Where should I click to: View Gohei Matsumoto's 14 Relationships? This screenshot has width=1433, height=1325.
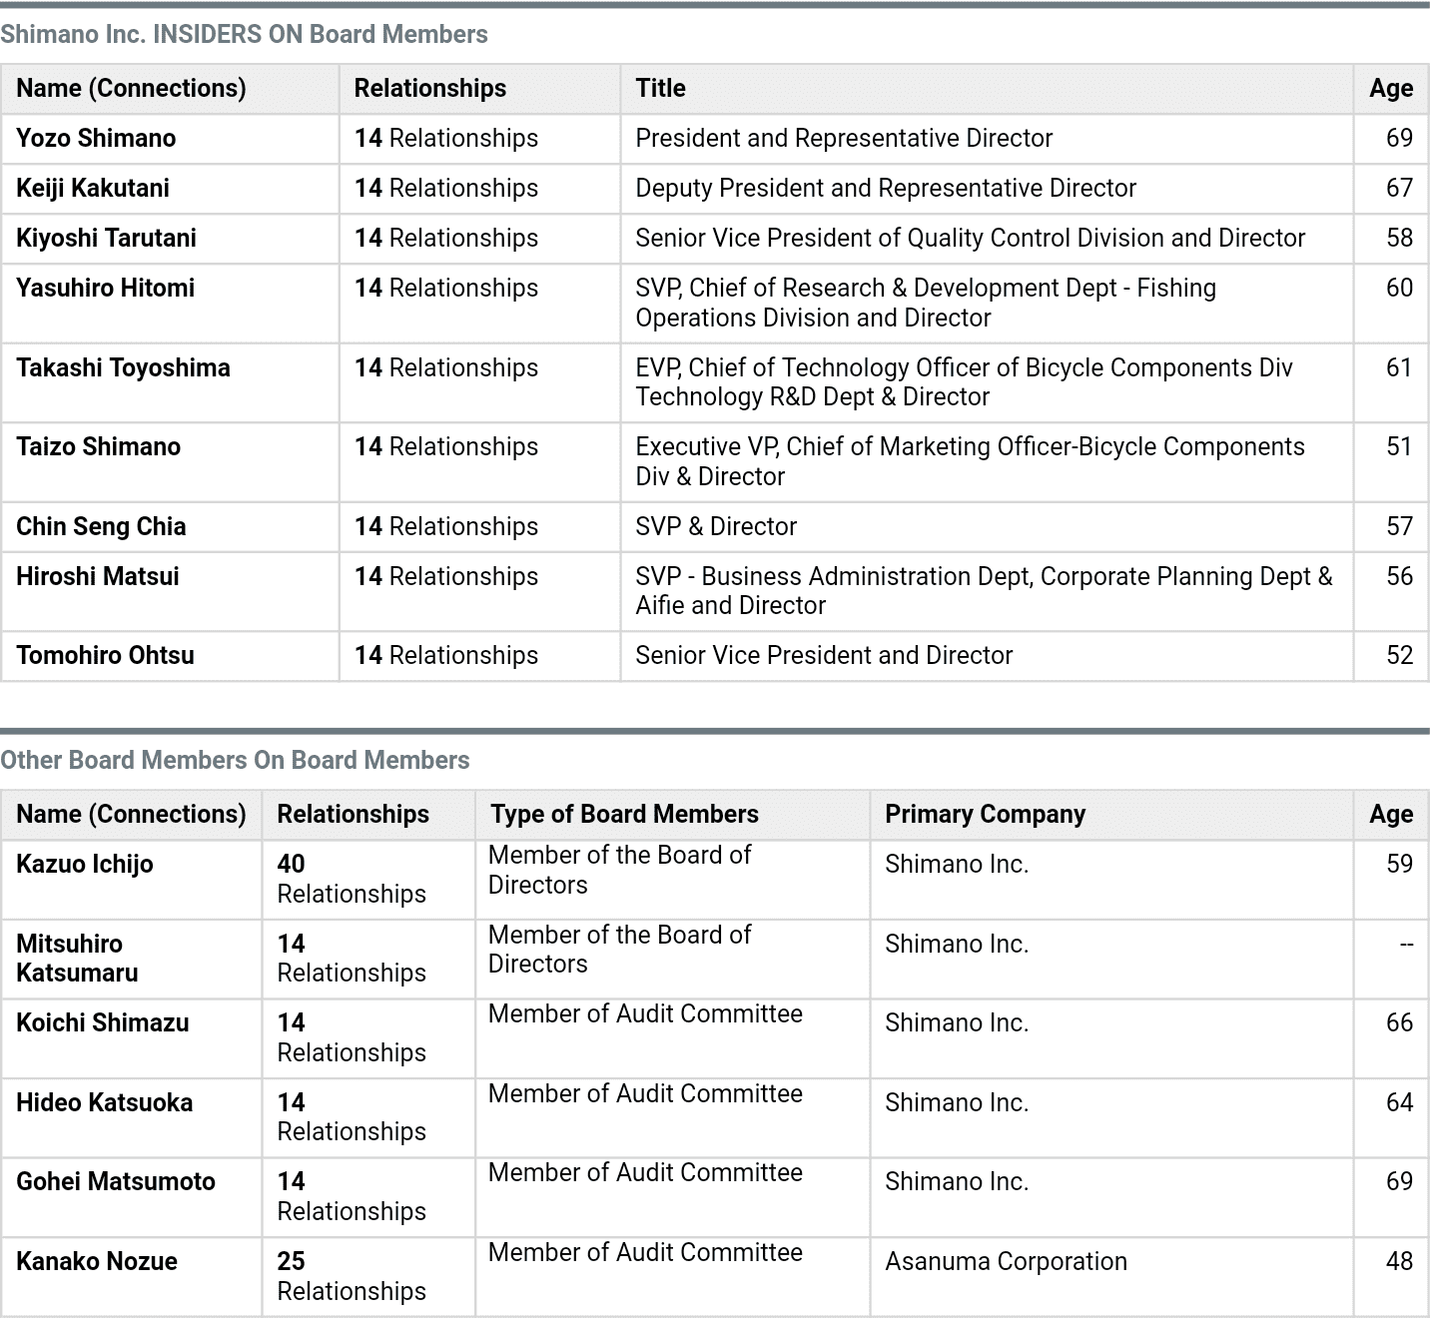(x=352, y=1197)
